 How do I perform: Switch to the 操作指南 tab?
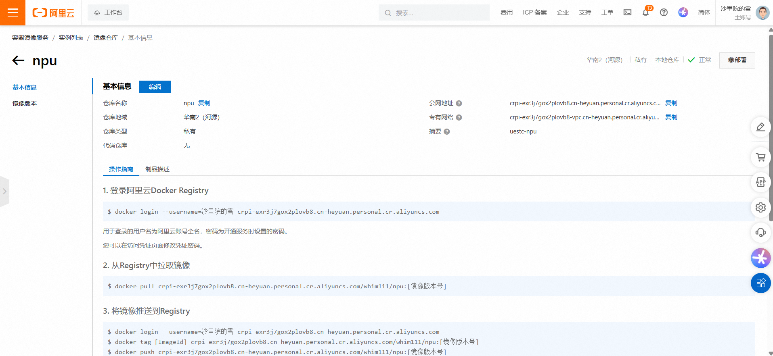coord(121,169)
